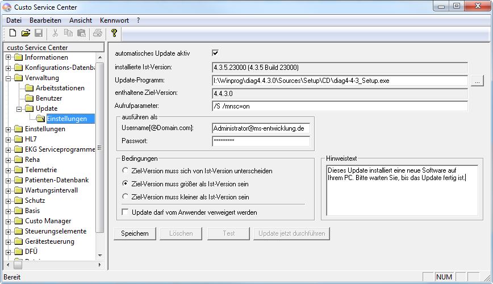This screenshot has height=284, width=493.
Task: Expand the Steuerungselemente tree node
Action: pos(8,232)
